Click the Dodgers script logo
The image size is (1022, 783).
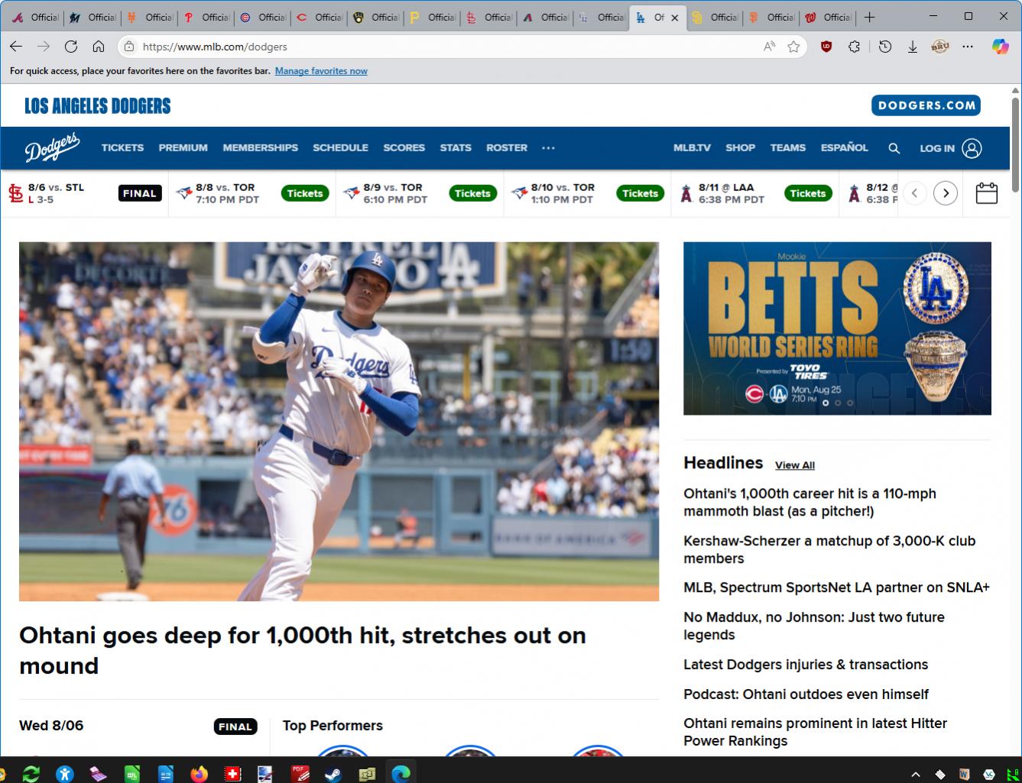(x=52, y=148)
